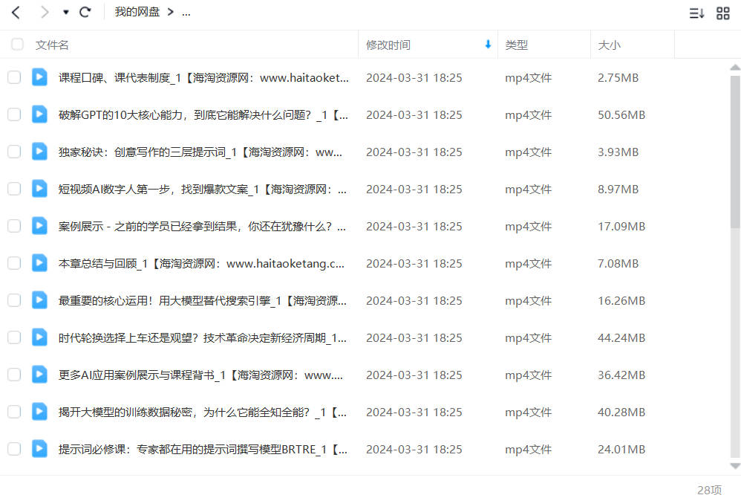Image resolution: width=741 pixels, height=495 pixels.
Task: Switch to grid view
Action: click(x=723, y=13)
